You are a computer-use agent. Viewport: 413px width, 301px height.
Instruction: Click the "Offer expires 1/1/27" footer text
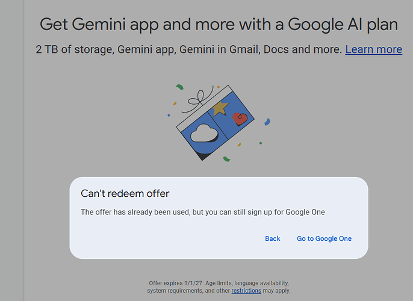[219, 283]
